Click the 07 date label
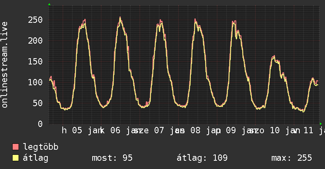 tap(159, 130)
